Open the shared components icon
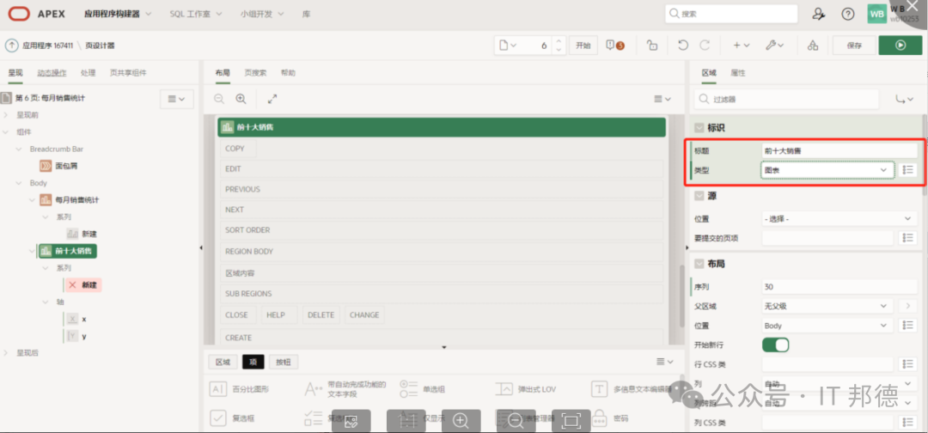Viewport: 928px width, 433px height. tap(813, 45)
